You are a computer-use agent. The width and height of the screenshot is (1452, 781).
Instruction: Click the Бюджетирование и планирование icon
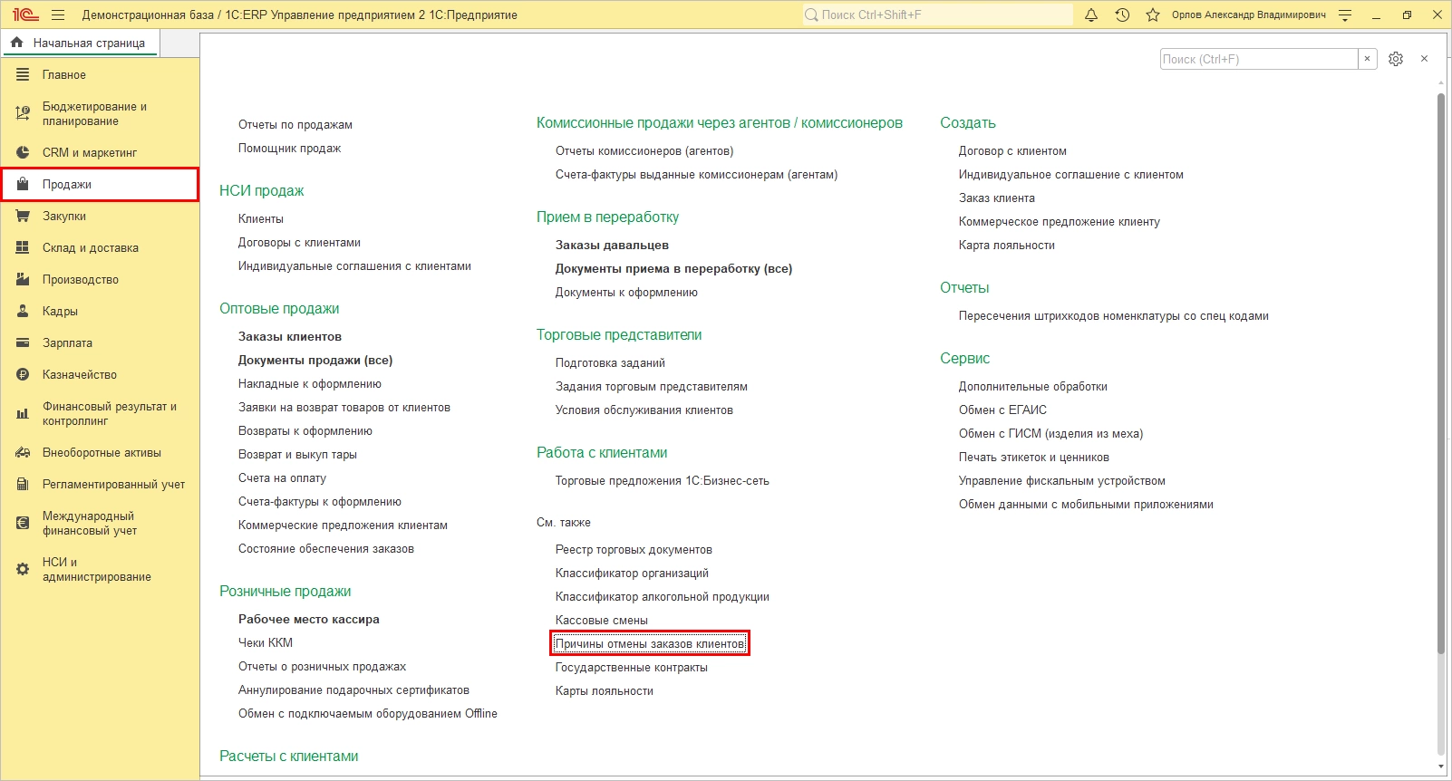click(23, 113)
